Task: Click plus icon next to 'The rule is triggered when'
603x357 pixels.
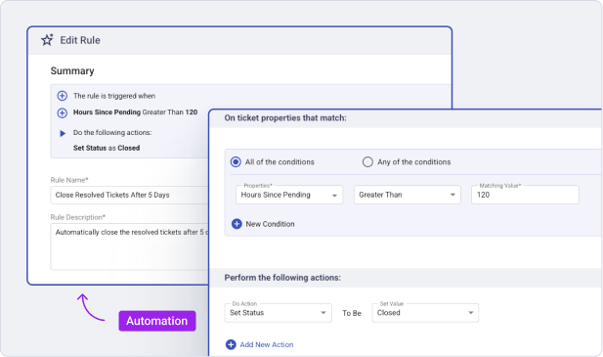Action: point(63,96)
